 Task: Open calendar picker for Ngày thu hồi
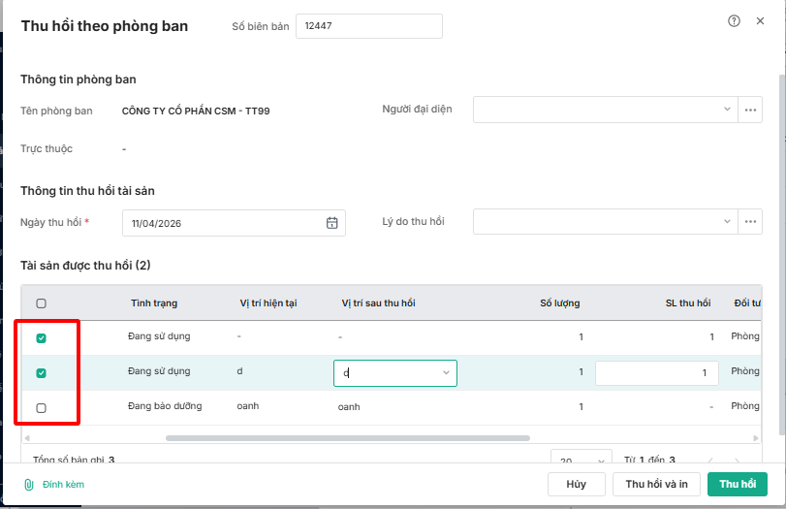[331, 223]
